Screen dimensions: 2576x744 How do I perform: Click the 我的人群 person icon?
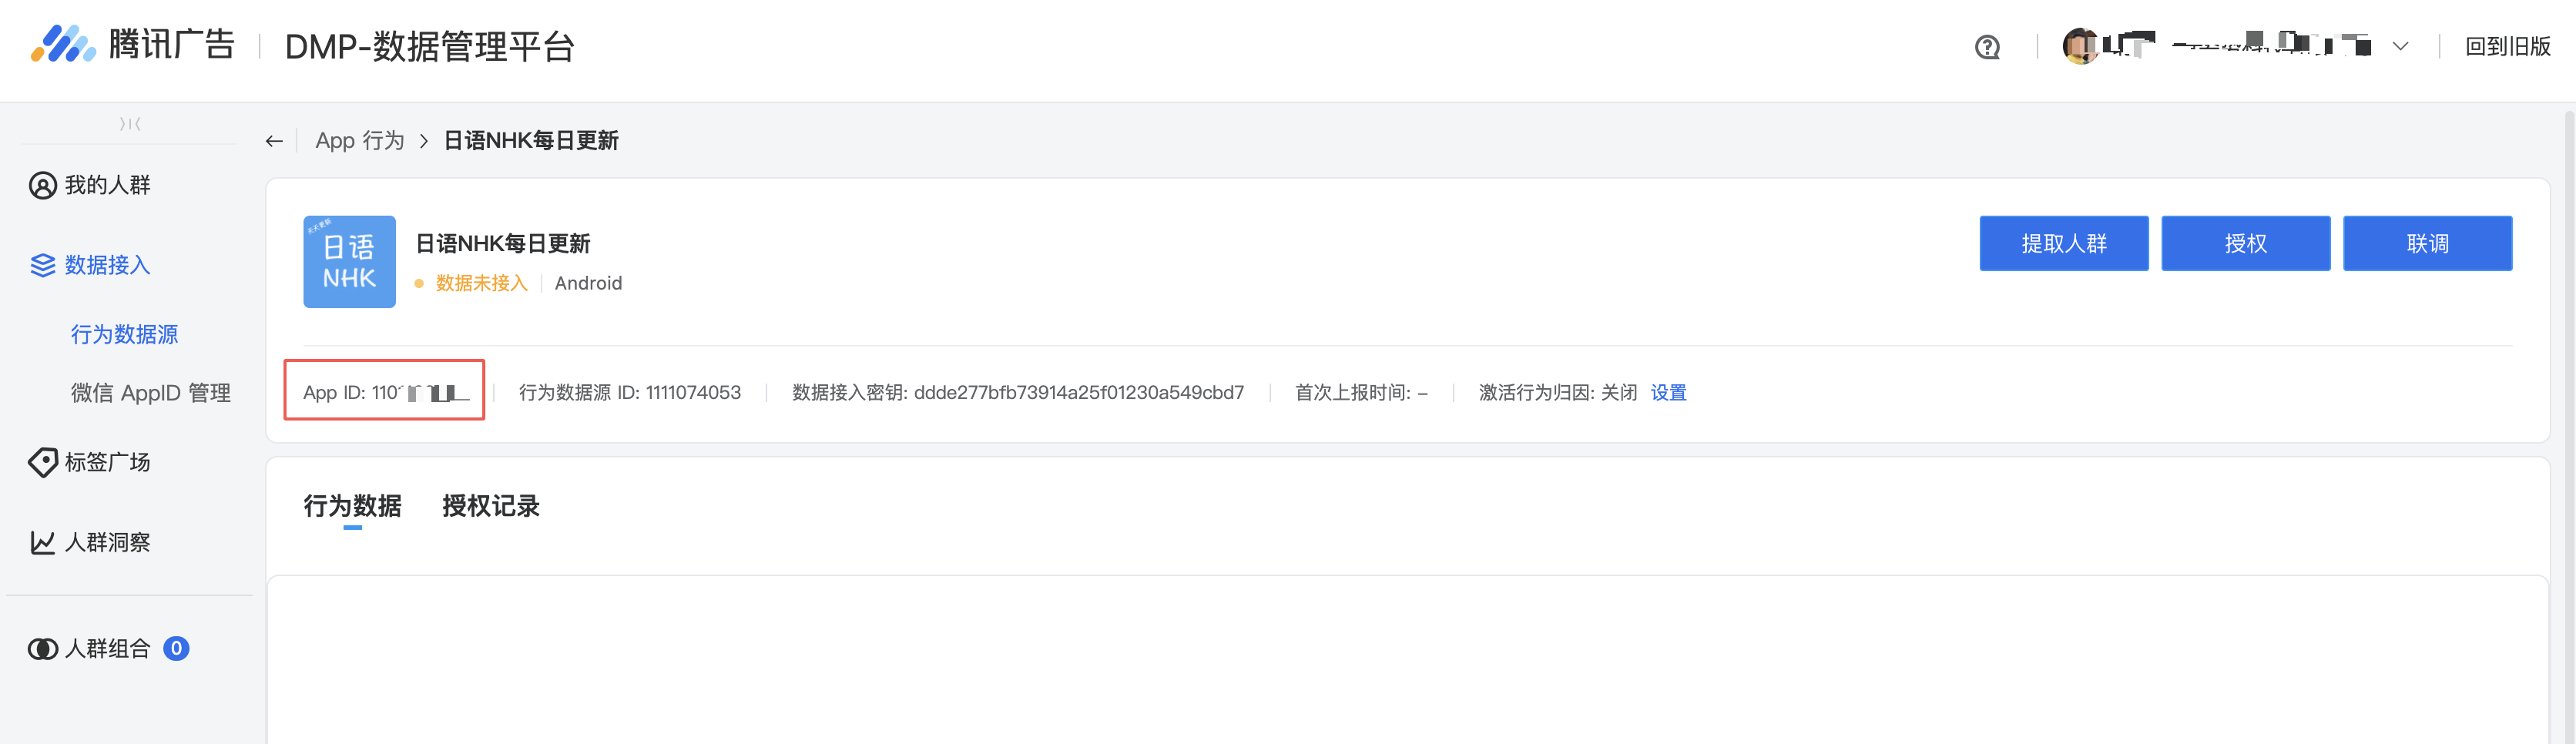tap(42, 186)
